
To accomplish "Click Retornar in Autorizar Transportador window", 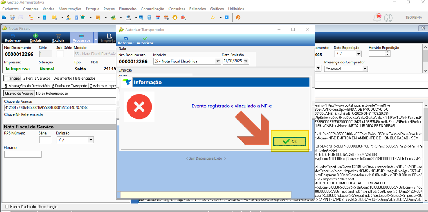I will pyautogui.click(x=126, y=41).
